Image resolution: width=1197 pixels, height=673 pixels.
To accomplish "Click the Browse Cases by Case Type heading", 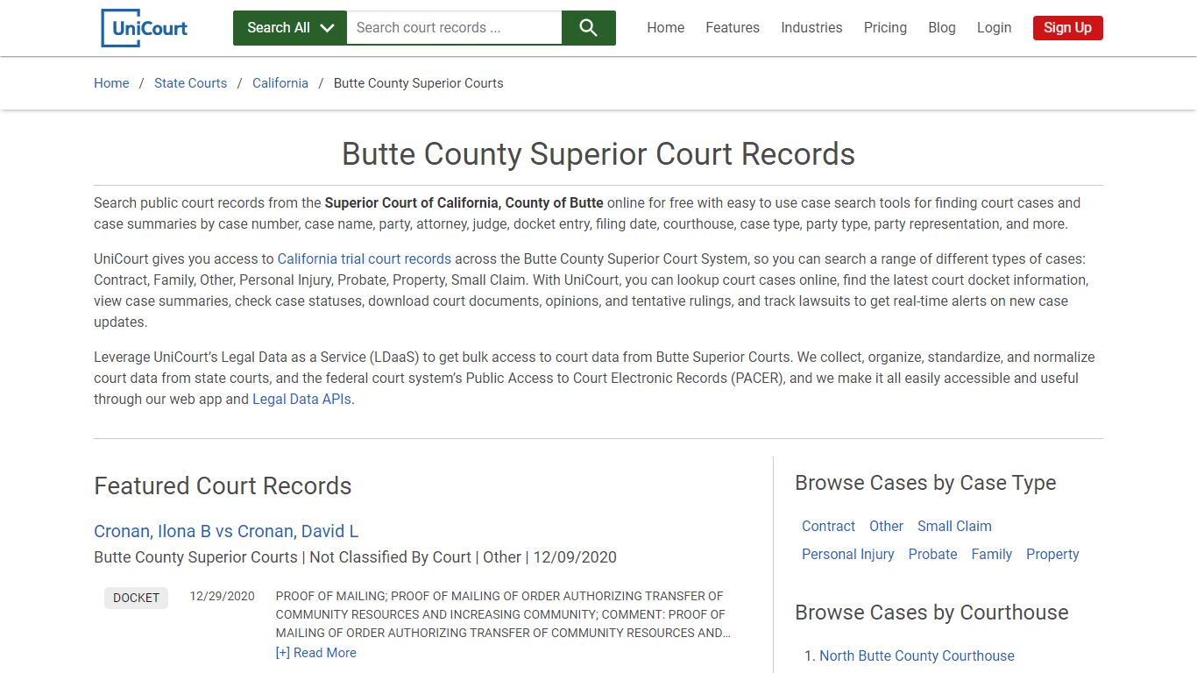I will tap(925, 483).
